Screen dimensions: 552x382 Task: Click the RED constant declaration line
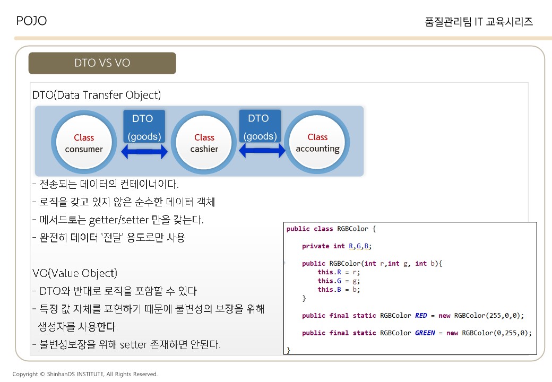click(x=413, y=316)
